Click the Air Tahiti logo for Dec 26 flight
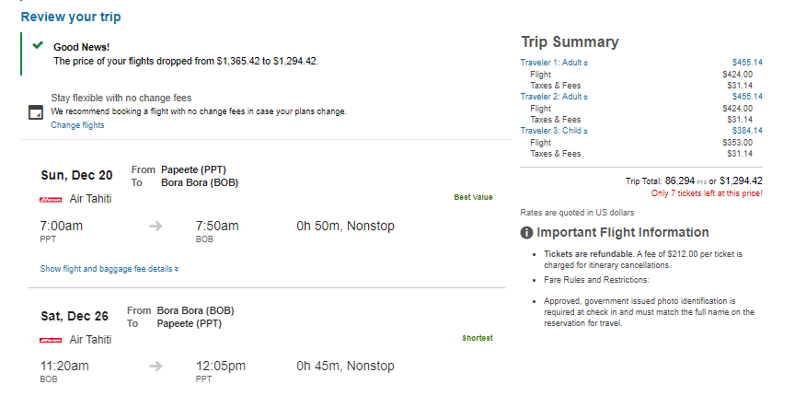The image size is (795, 396). 51,340
